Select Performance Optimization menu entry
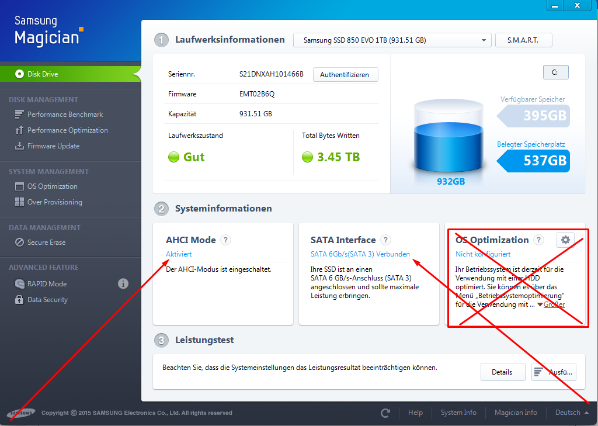The width and height of the screenshot is (598, 426). 68,130
